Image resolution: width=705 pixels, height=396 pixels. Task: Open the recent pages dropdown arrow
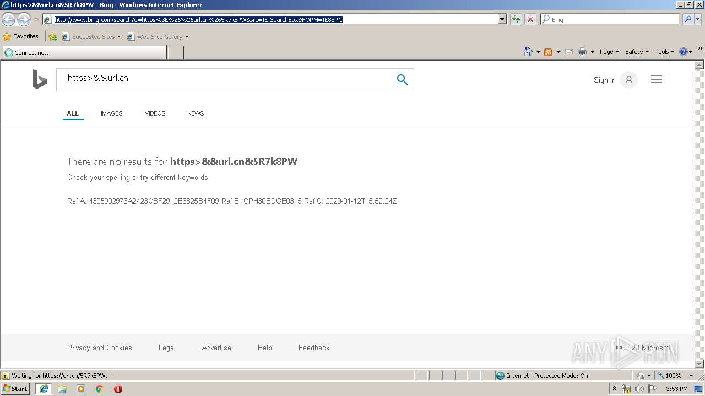click(x=36, y=20)
